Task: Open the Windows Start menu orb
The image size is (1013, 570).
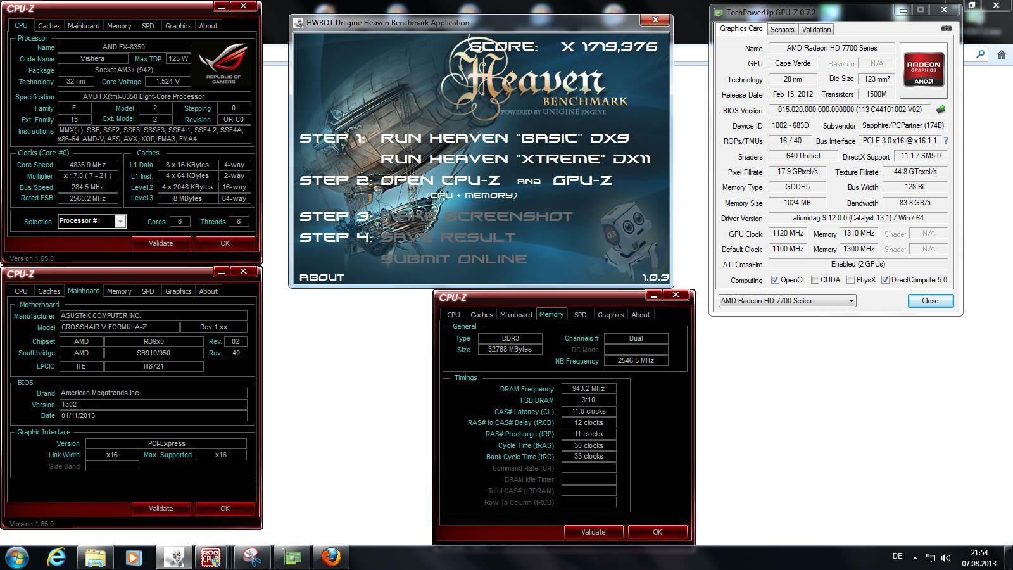Action: coord(17,557)
